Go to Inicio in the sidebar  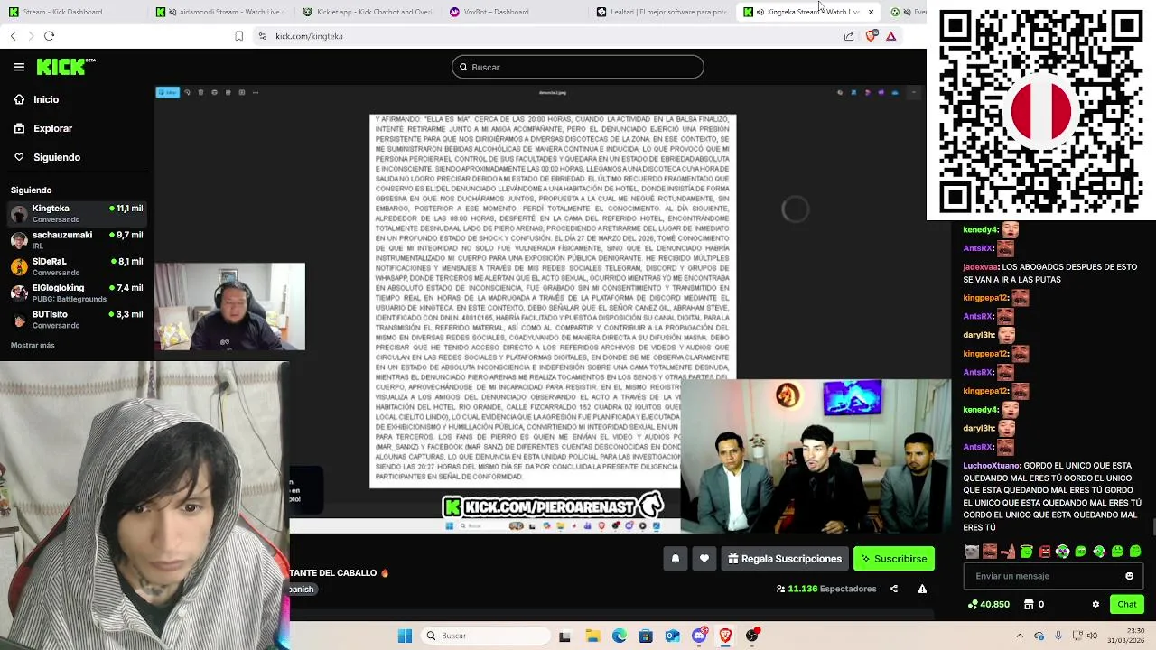[37, 99]
